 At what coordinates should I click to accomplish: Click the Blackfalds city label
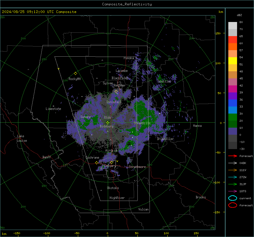pos(120,78)
